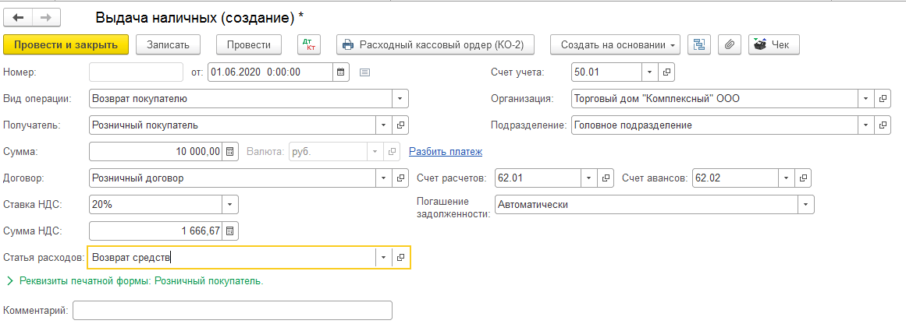The image size is (906, 331).
Task: Click the forward navigation arrow
Action: 46,16
